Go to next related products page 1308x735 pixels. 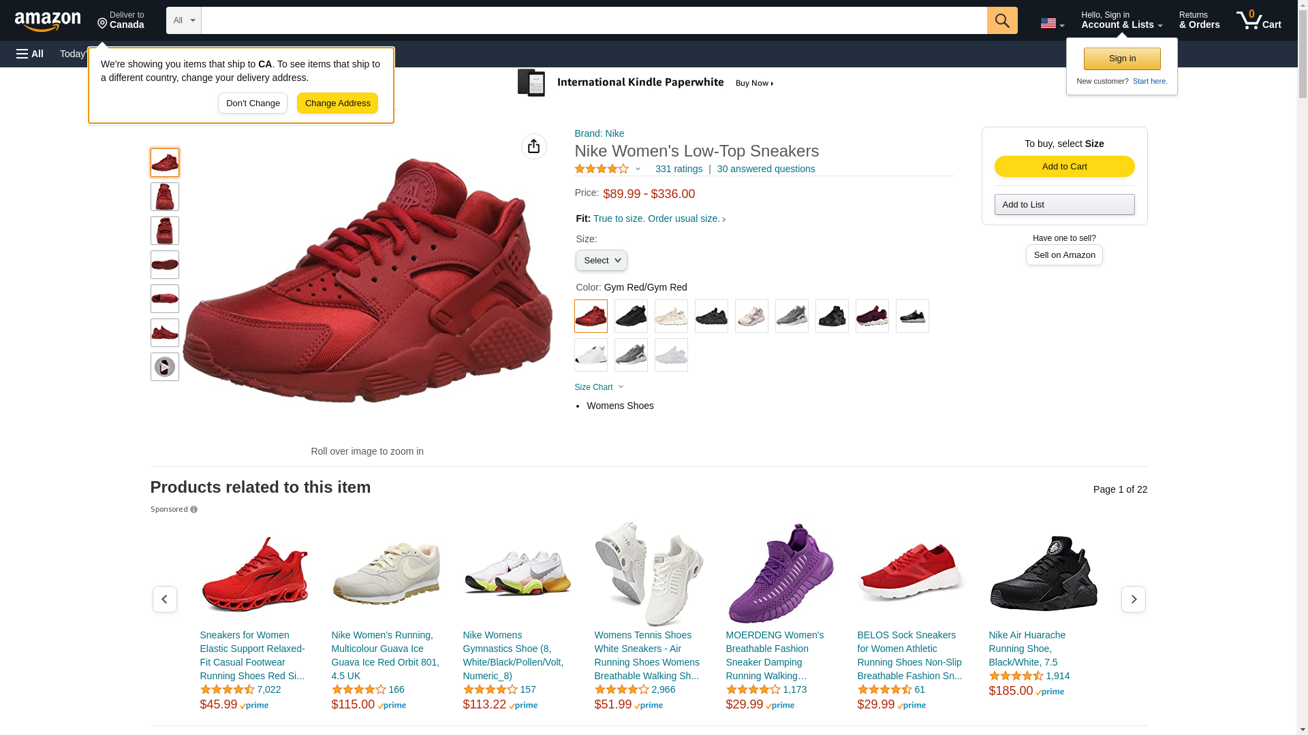(1133, 599)
